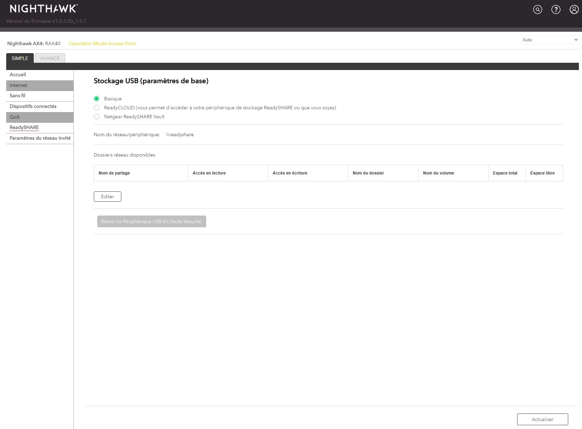This screenshot has width=582, height=429.
Task: Click Retirer Le Périphérique USB button
Action: [x=151, y=221]
